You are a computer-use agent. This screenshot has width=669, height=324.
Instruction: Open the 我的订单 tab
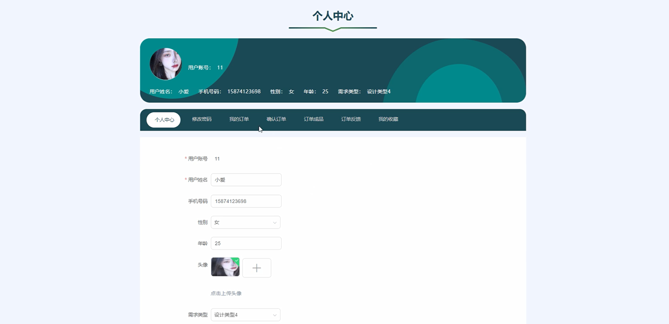tap(239, 119)
